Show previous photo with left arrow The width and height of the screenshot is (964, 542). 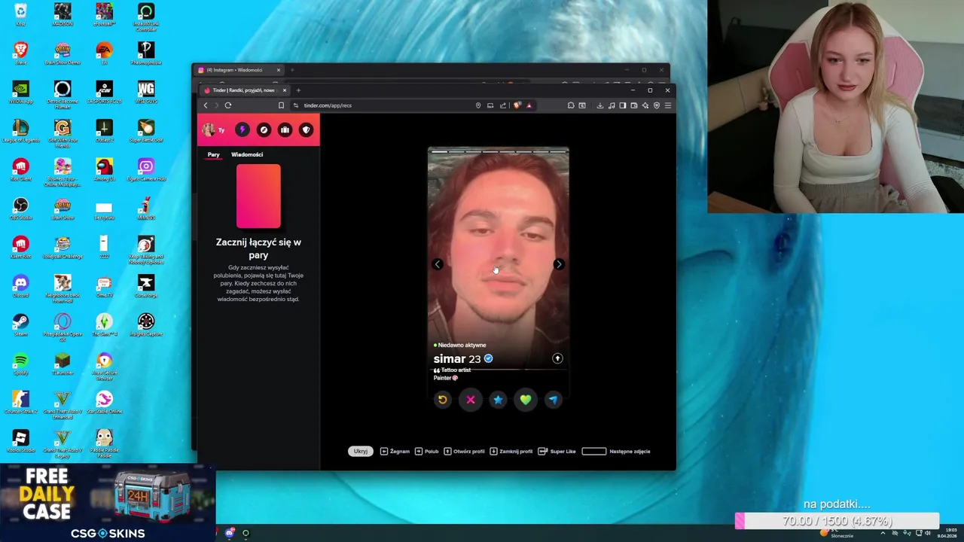[438, 264]
